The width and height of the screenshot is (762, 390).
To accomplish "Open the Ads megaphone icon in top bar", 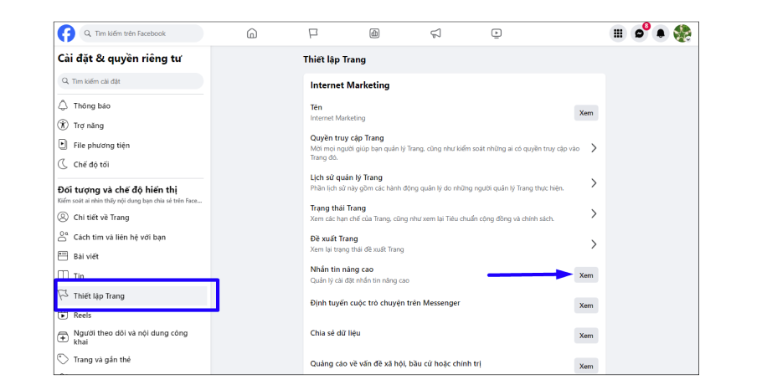I will 435,33.
